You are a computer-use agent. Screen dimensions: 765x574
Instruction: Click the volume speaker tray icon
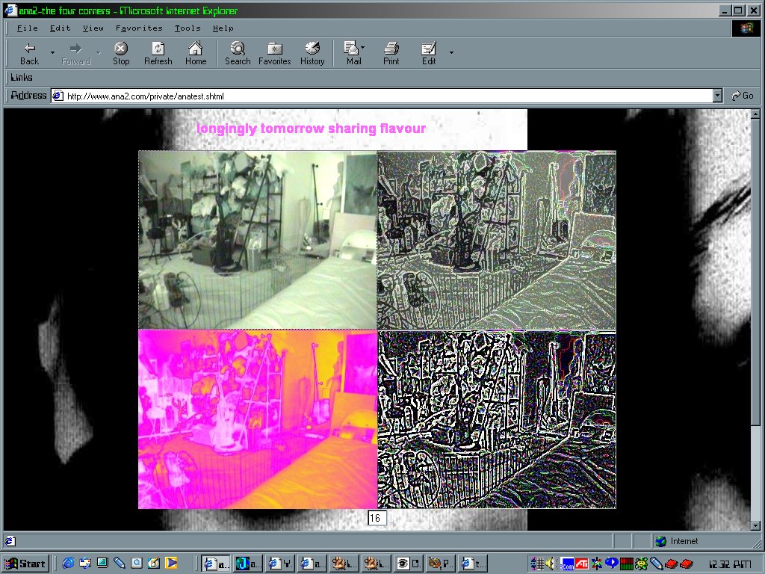coord(551,564)
